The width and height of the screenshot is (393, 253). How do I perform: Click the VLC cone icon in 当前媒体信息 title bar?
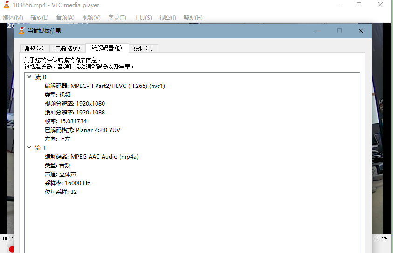click(22, 31)
